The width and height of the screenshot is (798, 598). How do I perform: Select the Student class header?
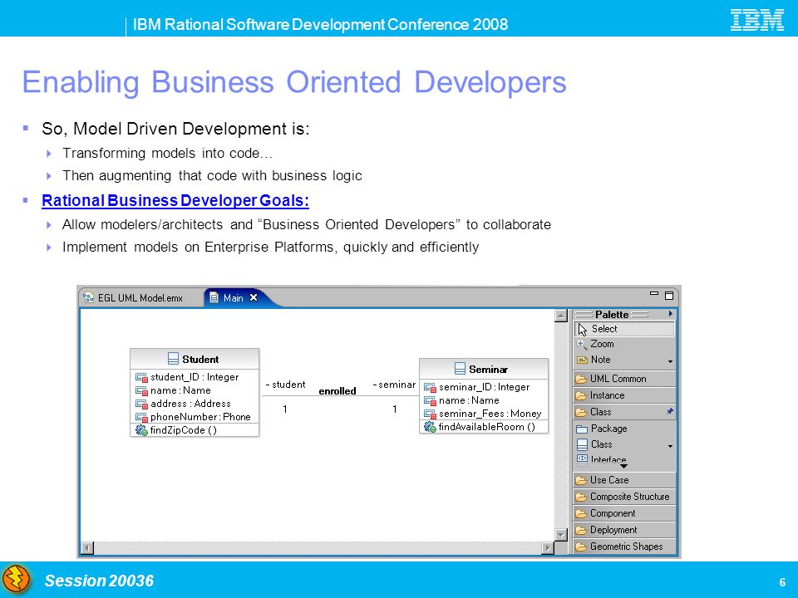[195, 359]
